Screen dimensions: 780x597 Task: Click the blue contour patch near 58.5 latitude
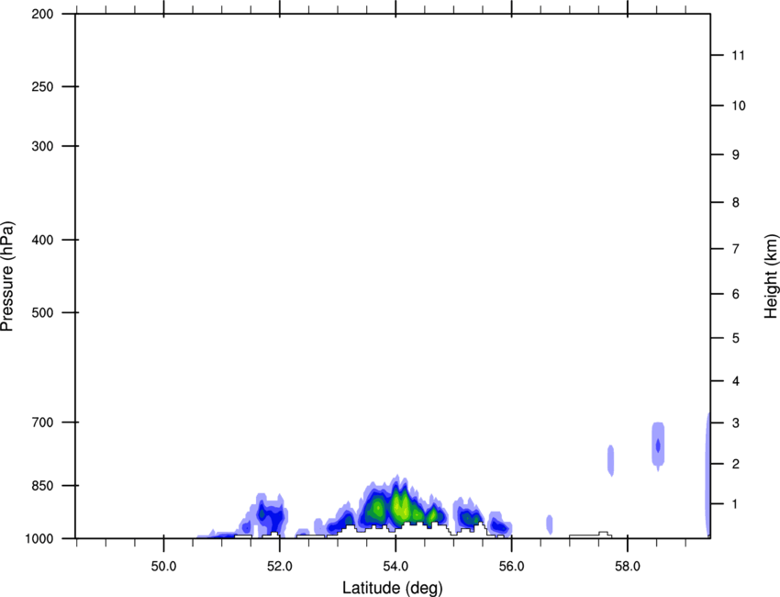pos(658,446)
